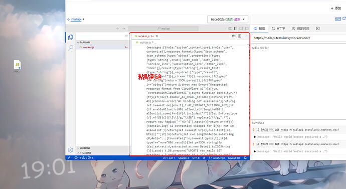Image resolution: width=346 pixels, height=189 pixels.
Task: Open the settings gear in activity bar
Action: point(71,150)
